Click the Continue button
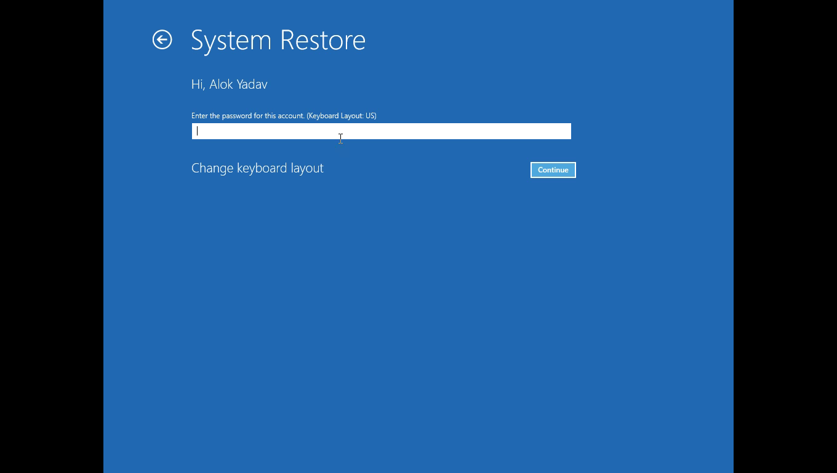837x473 pixels. click(553, 170)
